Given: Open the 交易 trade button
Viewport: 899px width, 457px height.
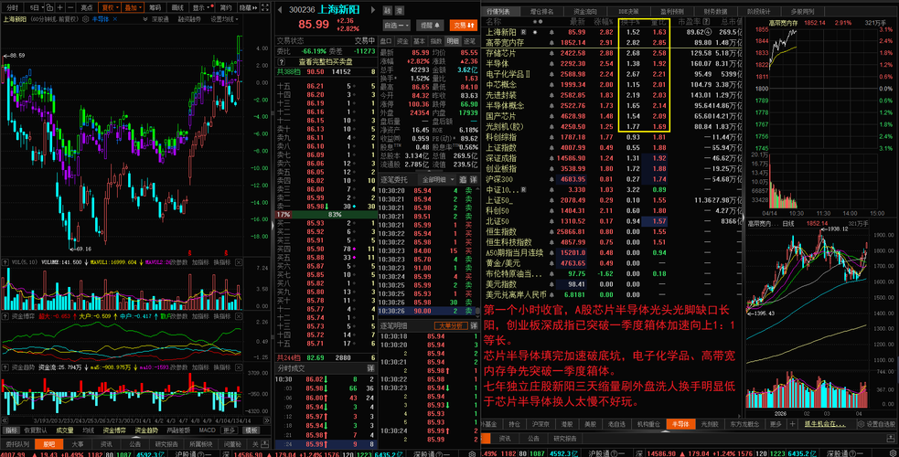Looking at the screenshot, I should pyautogui.click(x=464, y=26).
